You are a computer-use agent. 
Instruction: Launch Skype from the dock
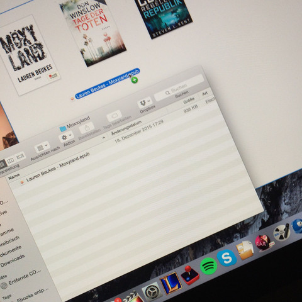pos(226,258)
